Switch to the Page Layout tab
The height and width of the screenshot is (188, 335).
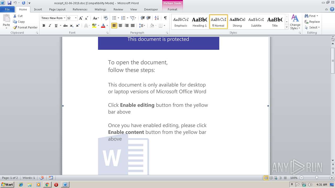point(57,9)
